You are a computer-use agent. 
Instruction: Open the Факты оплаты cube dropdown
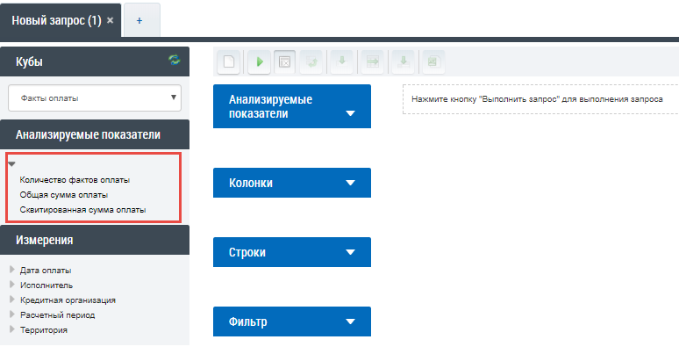click(95, 98)
